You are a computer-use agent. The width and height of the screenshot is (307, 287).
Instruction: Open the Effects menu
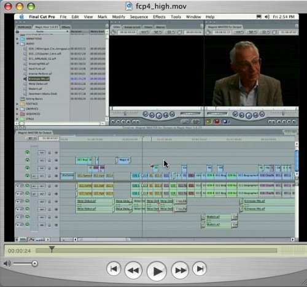(x=159, y=17)
